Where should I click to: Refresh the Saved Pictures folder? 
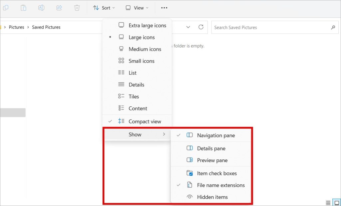201,27
